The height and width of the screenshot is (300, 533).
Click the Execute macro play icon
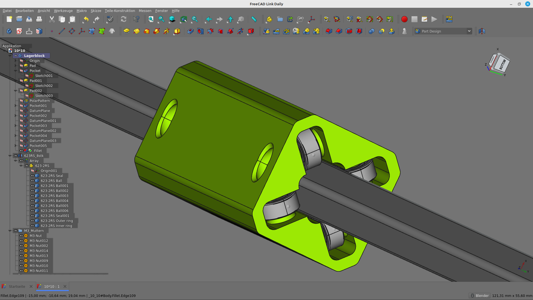point(434,19)
